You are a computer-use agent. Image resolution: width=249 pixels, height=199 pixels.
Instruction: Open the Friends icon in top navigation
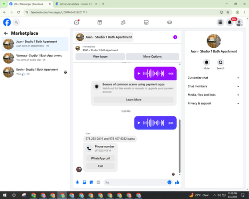click(123, 22)
